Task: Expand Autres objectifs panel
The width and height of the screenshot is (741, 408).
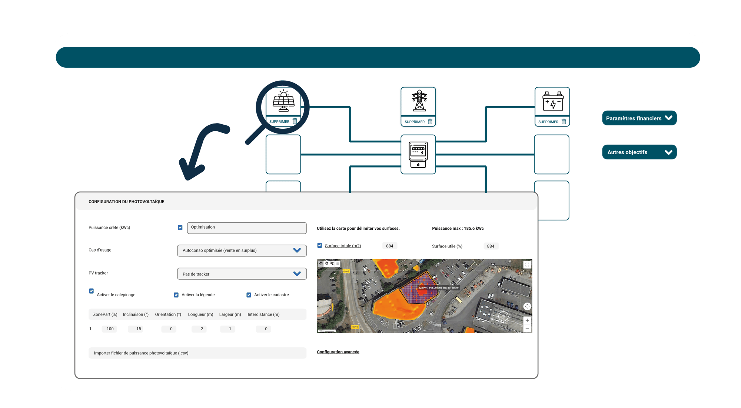Action: click(639, 152)
